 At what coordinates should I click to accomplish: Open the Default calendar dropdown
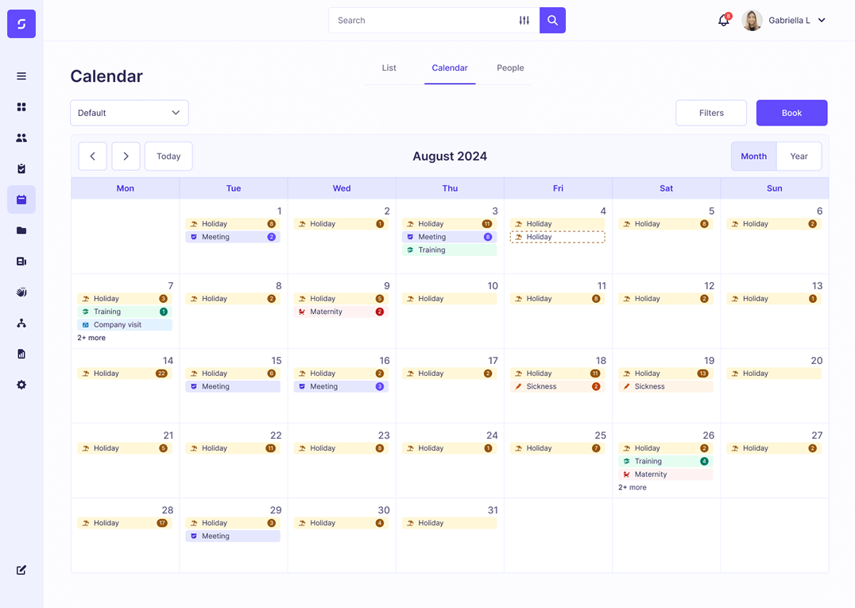[129, 113]
